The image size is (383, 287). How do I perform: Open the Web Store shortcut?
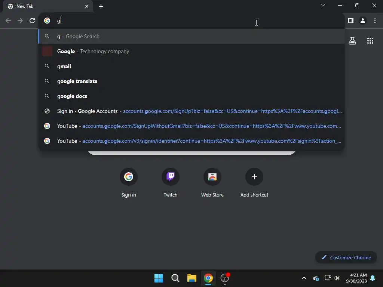tap(212, 182)
